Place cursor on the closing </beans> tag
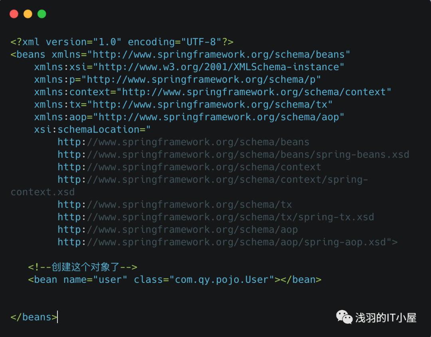This screenshot has height=337, width=431. [34, 317]
